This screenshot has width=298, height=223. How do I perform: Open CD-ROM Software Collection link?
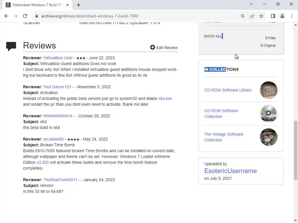(x=221, y=114)
